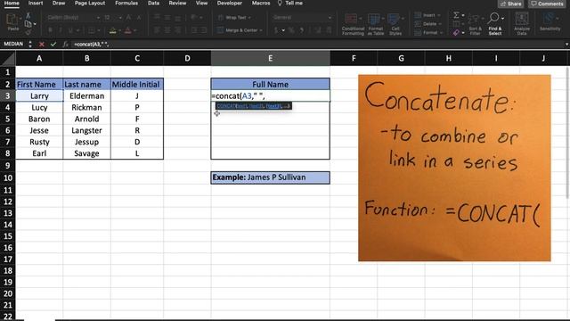The image size is (570, 321).
Task: Click the Clear eraser icon
Action: tap(456, 33)
